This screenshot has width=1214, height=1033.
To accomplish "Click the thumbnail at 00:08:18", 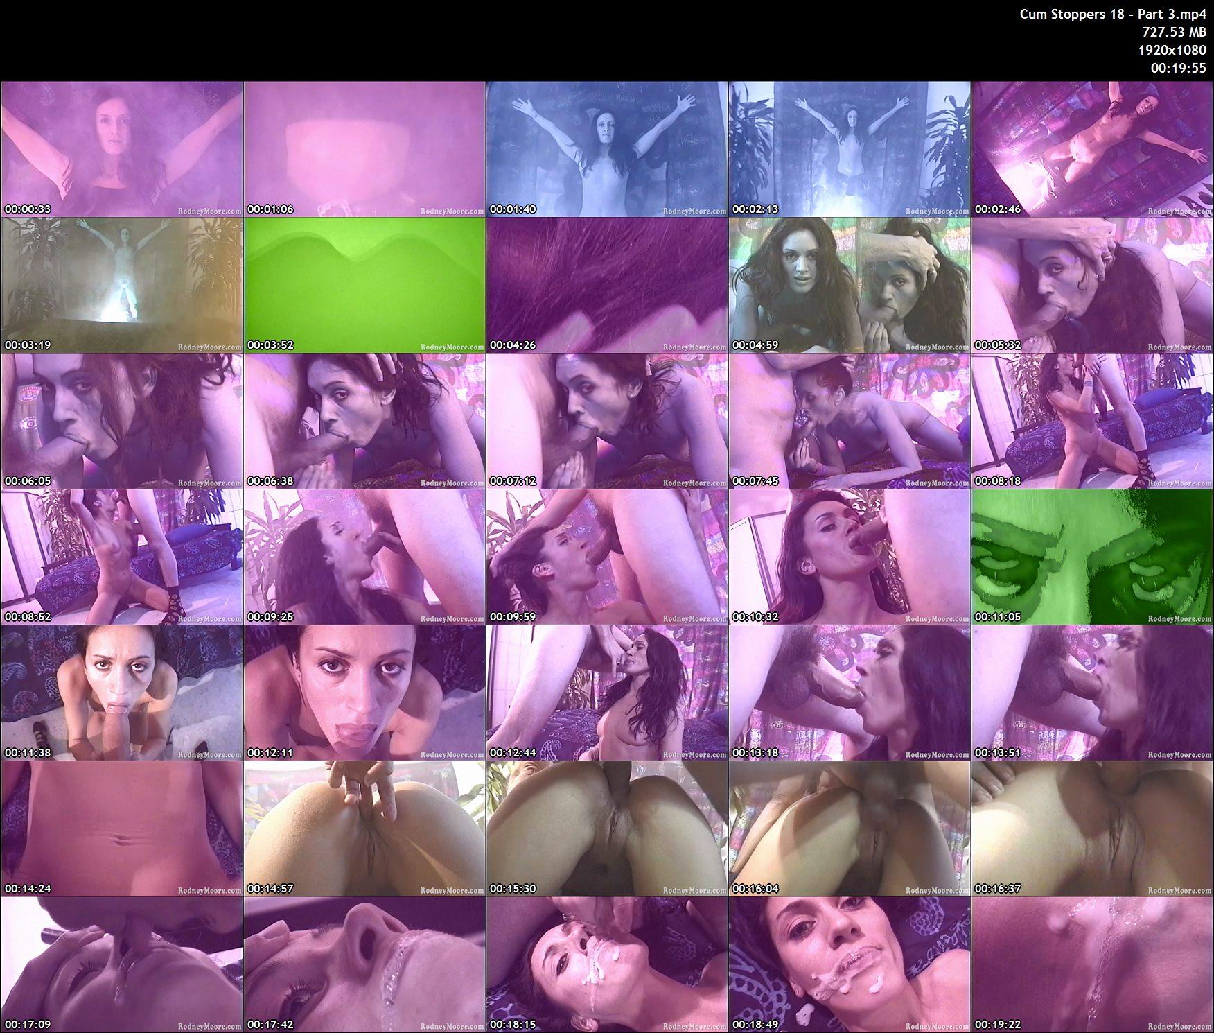I will point(1091,421).
